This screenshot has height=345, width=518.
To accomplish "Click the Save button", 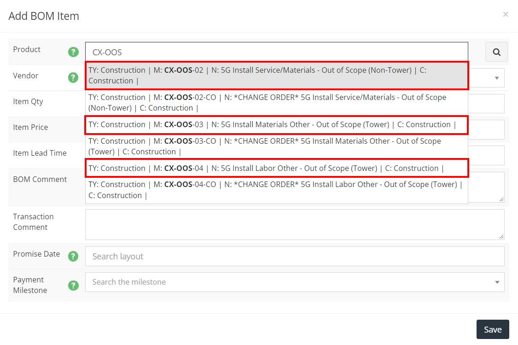I will (x=493, y=329).
